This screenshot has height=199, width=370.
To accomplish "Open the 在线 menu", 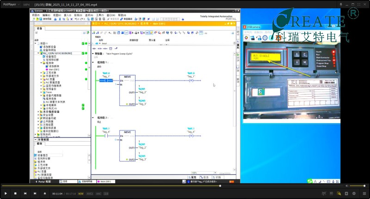I will (x=78, y=15).
